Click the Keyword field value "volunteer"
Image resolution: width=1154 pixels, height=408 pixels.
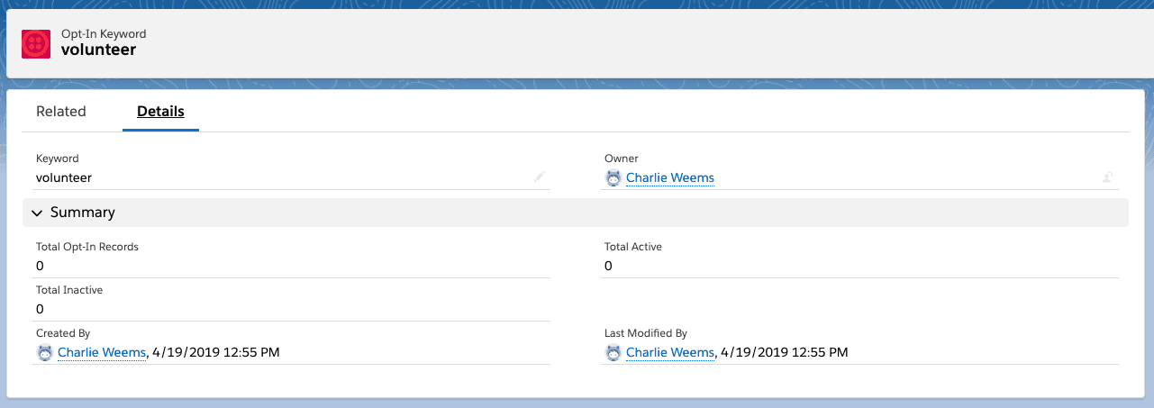point(64,178)
